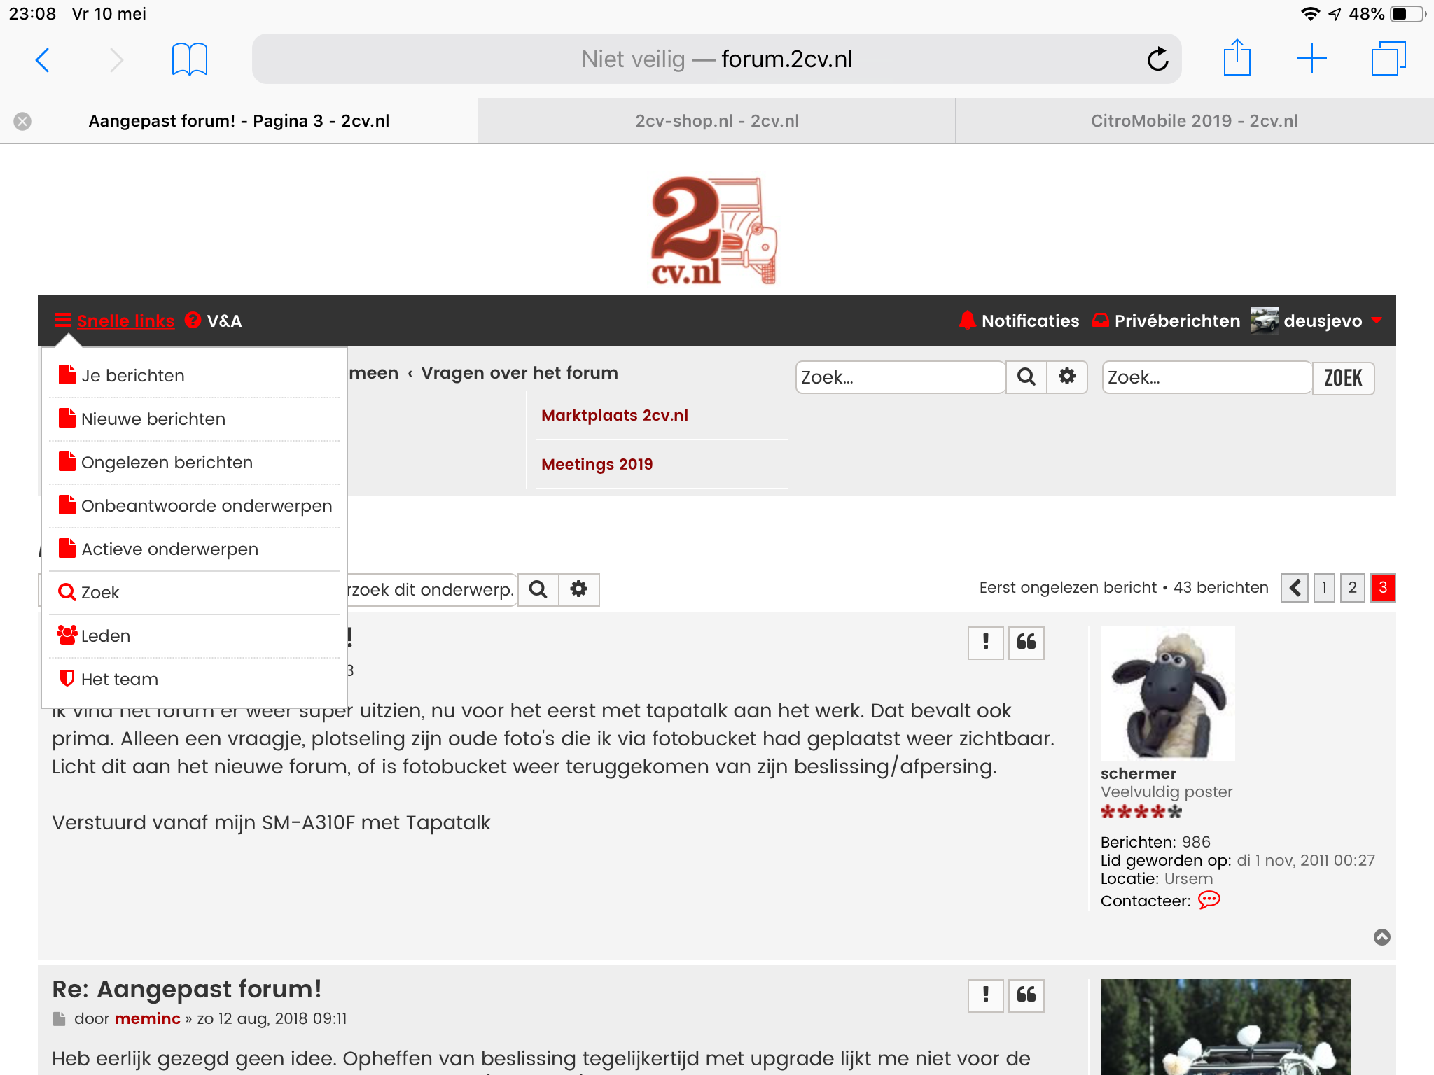1434x1075 pixels.
Task: Switch to the CitroMobile 2019 tab
Action: 1195,121
